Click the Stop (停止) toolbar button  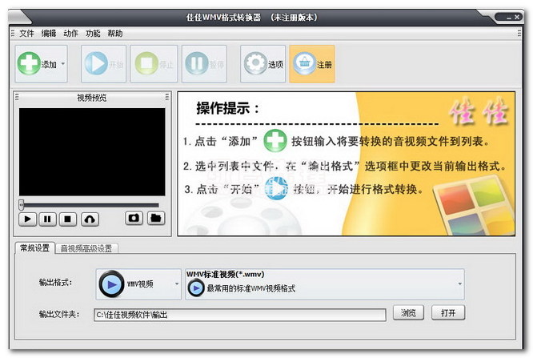pyautogui.click(x=154, y=63)
